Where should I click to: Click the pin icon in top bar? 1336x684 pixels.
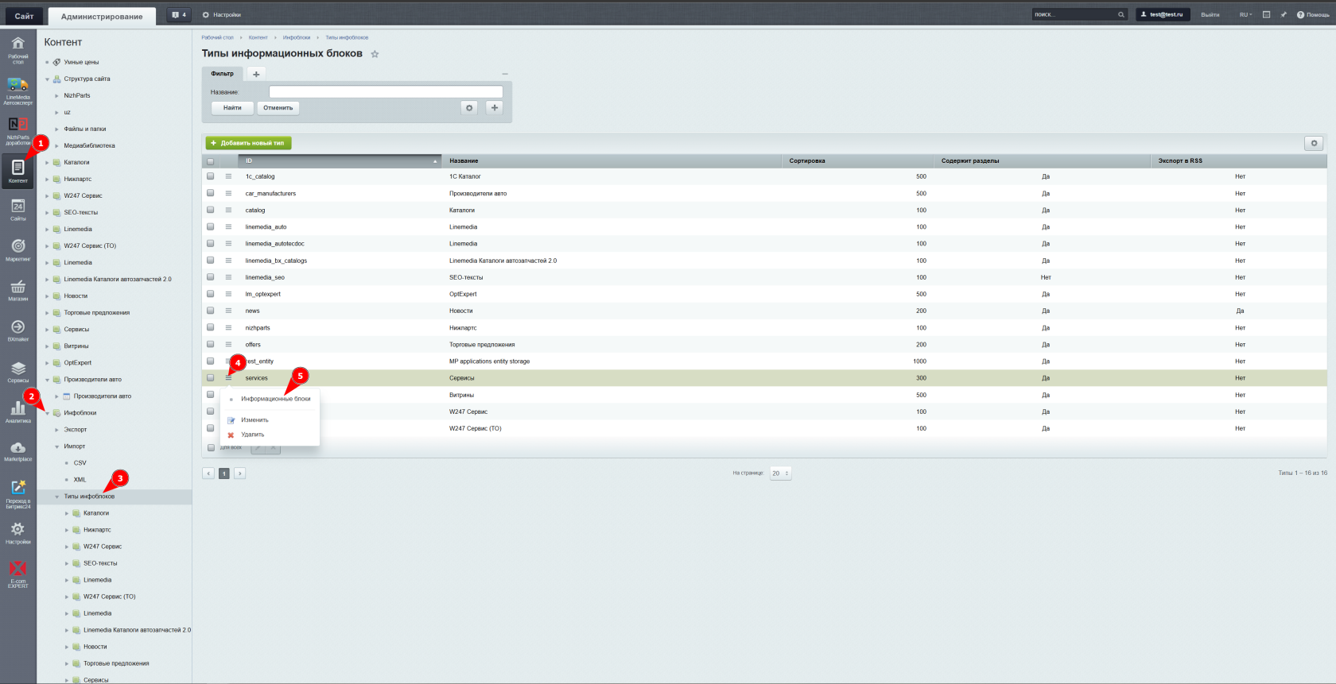point(1284,14)
